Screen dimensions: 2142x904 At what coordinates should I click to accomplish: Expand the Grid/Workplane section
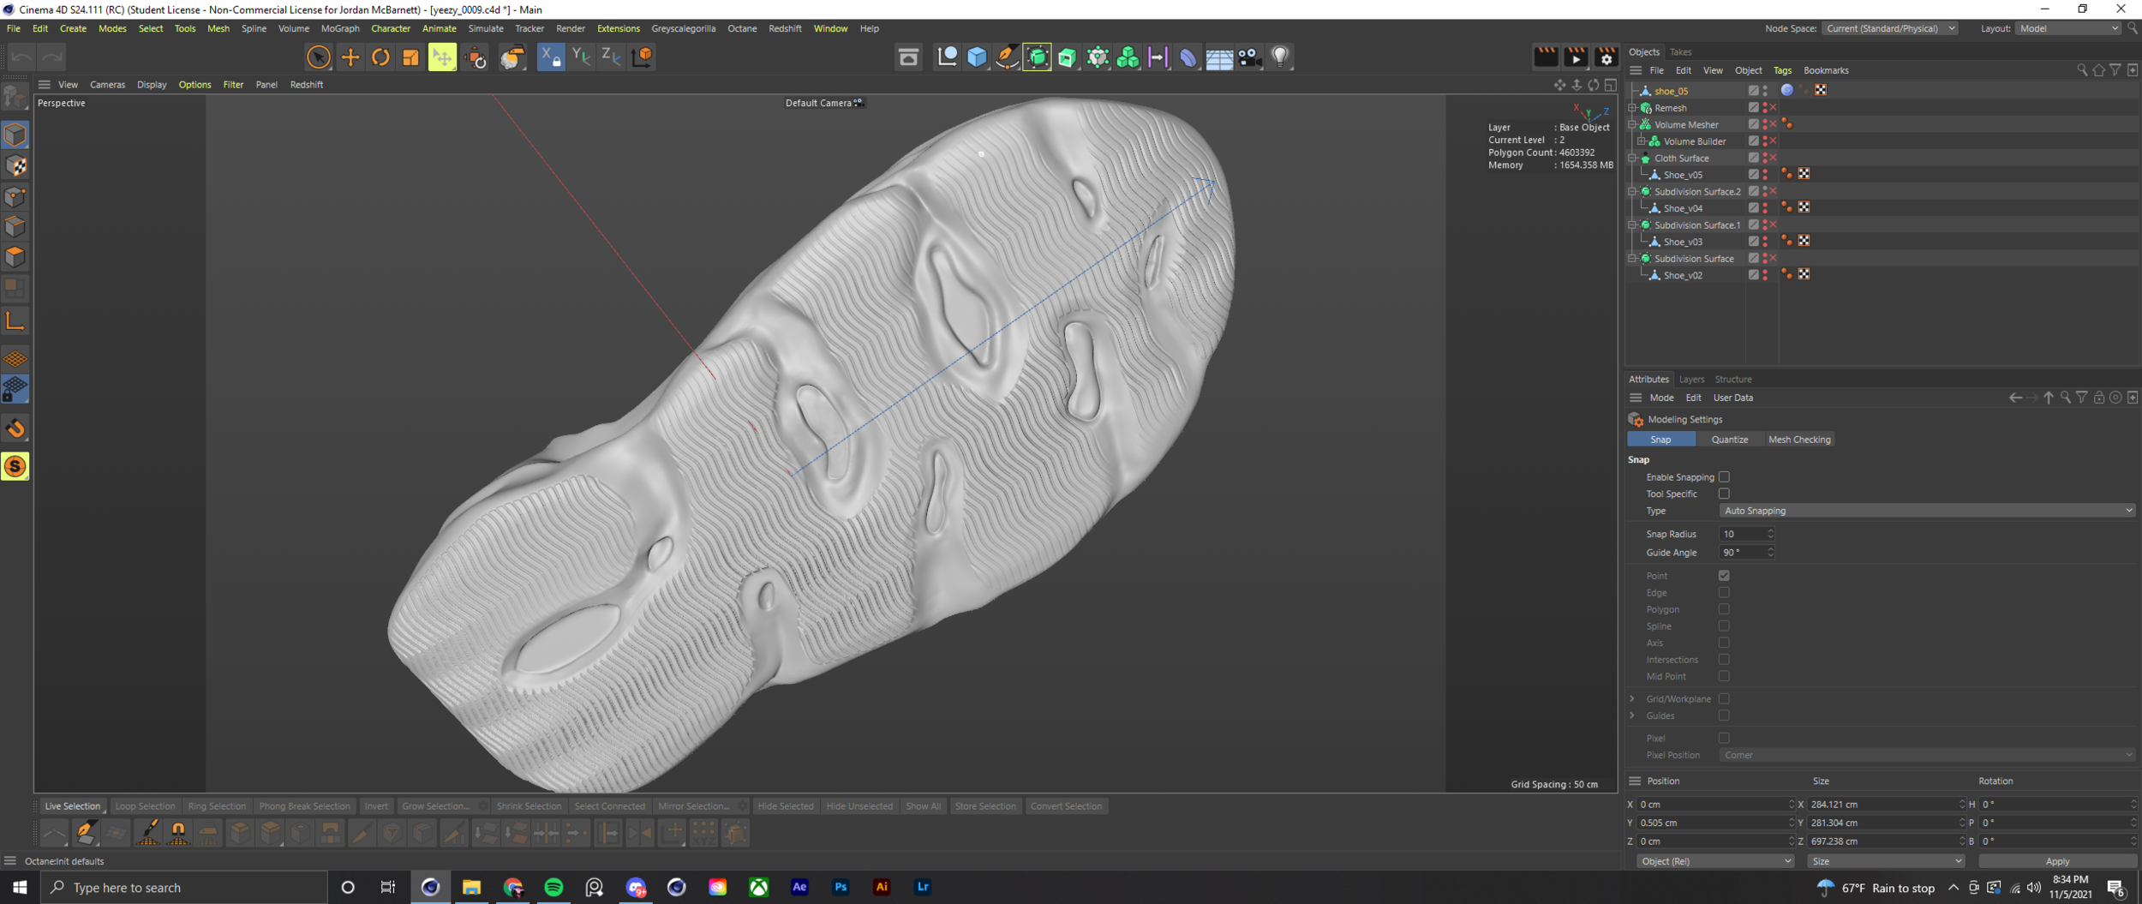(1632, 699)
